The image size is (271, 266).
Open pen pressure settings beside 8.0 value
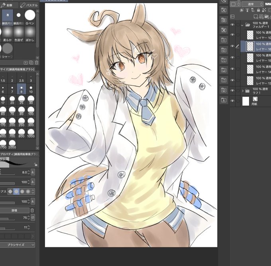33,172
